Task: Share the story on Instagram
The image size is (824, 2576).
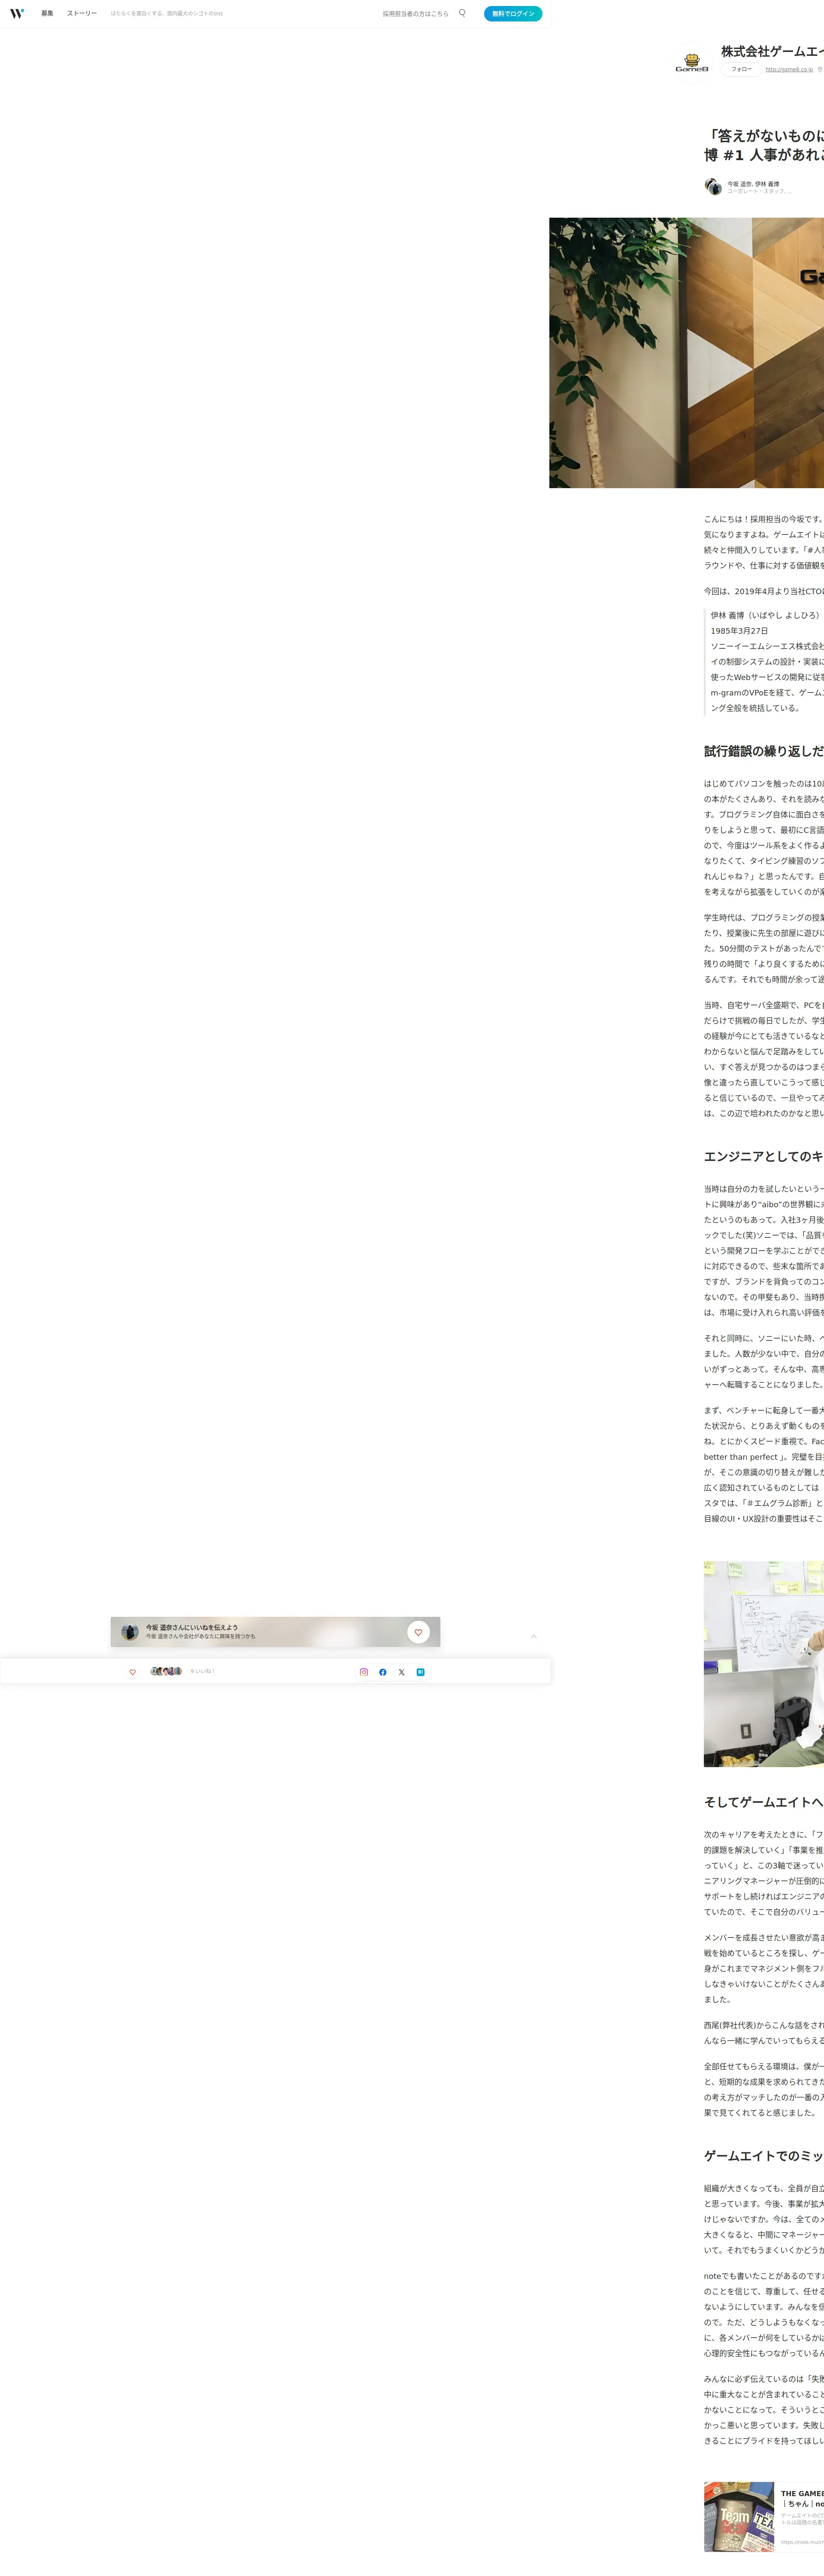Action: coord(364,1672)
